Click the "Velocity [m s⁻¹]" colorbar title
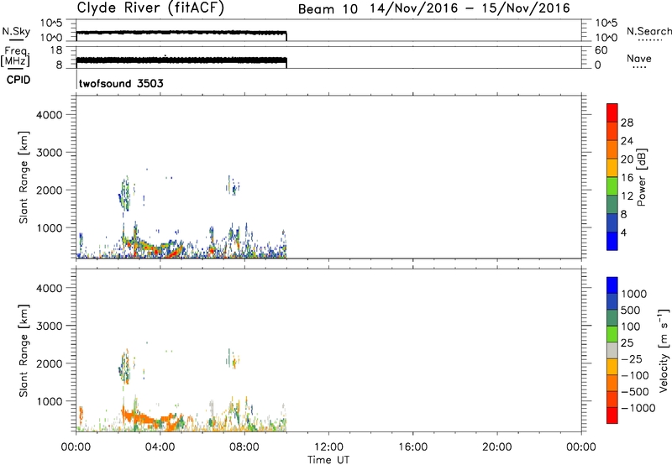672x465 pixels. 664,350
